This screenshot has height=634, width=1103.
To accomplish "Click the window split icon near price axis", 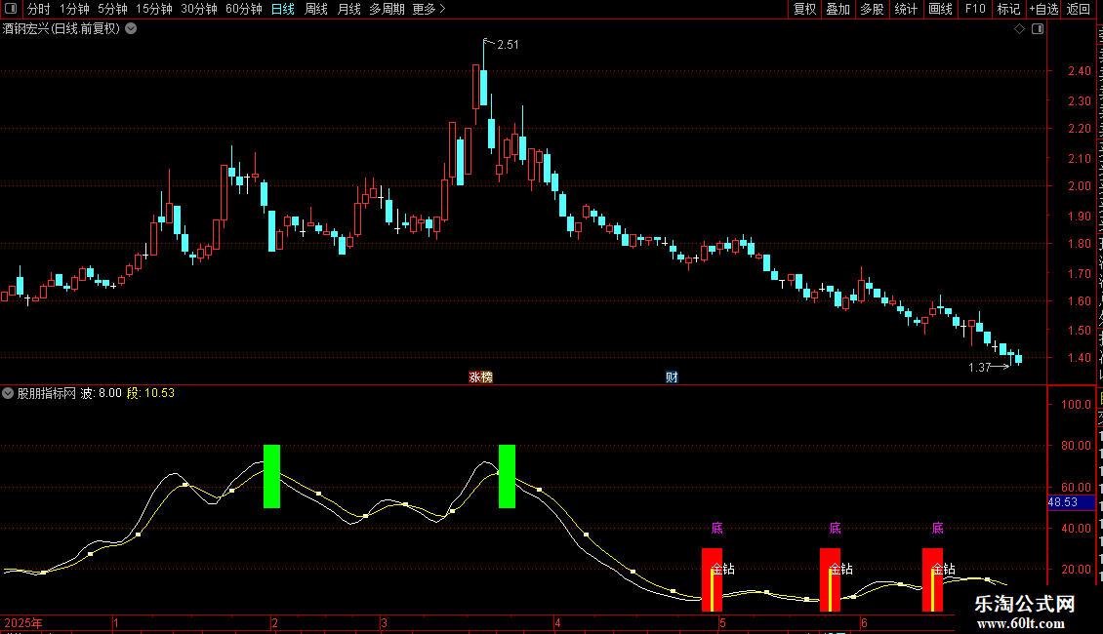I will 1038,29.
